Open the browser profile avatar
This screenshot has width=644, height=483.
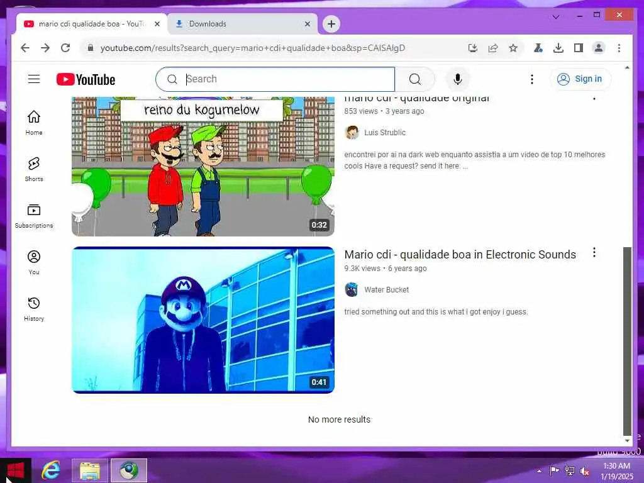click(599, 48)
